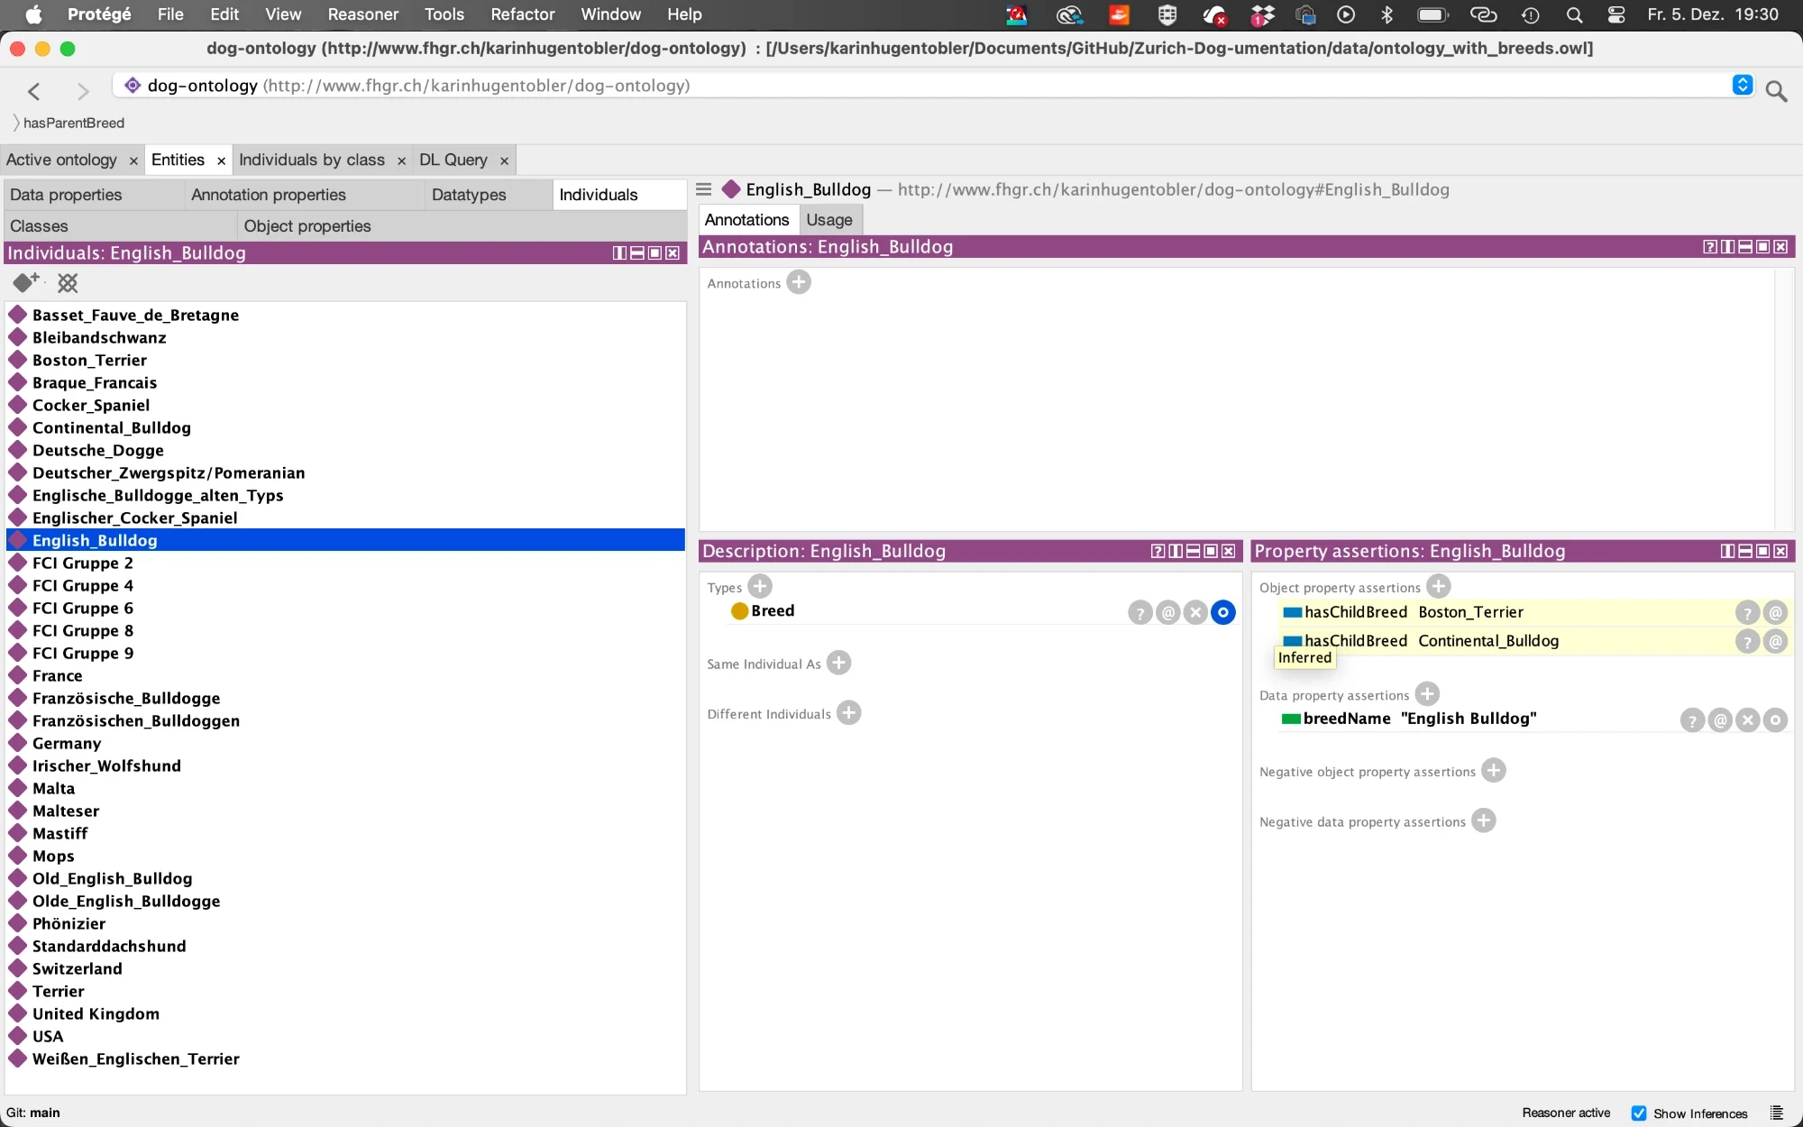
Task: Open the Refactor menu
Action: pos(523,14)
